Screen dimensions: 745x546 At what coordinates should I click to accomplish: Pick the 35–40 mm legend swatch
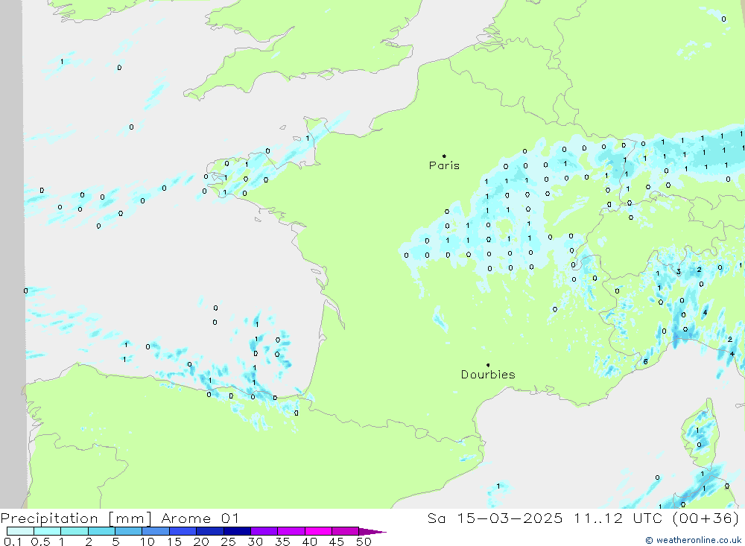[291, 531]
